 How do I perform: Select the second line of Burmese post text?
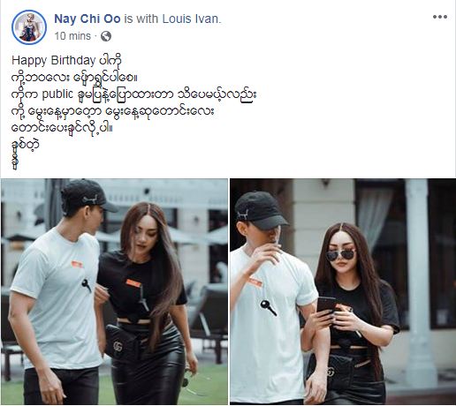(x=74, y=78)
